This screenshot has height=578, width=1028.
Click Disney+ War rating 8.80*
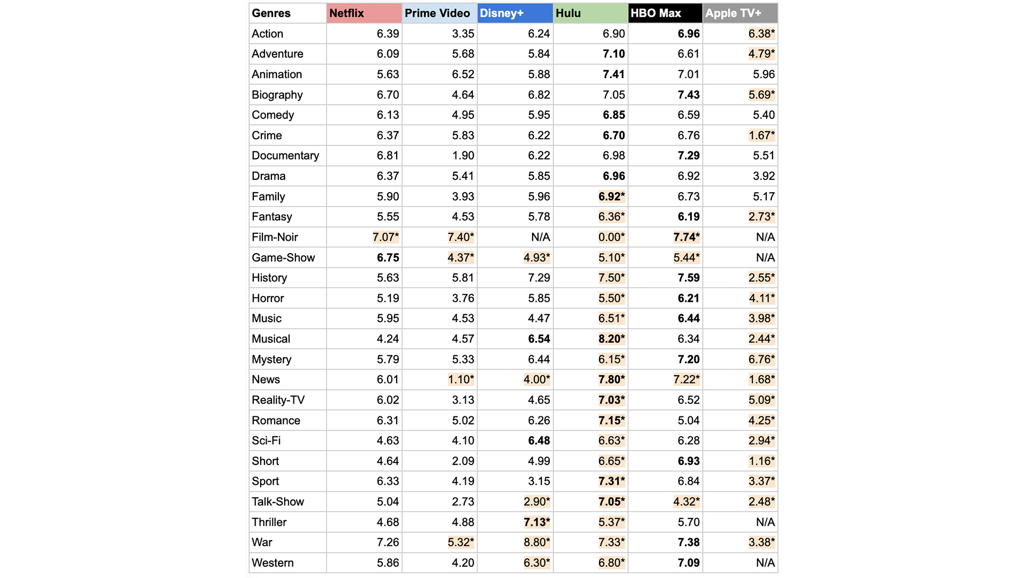pyautogui.click(x=536, y=543)
